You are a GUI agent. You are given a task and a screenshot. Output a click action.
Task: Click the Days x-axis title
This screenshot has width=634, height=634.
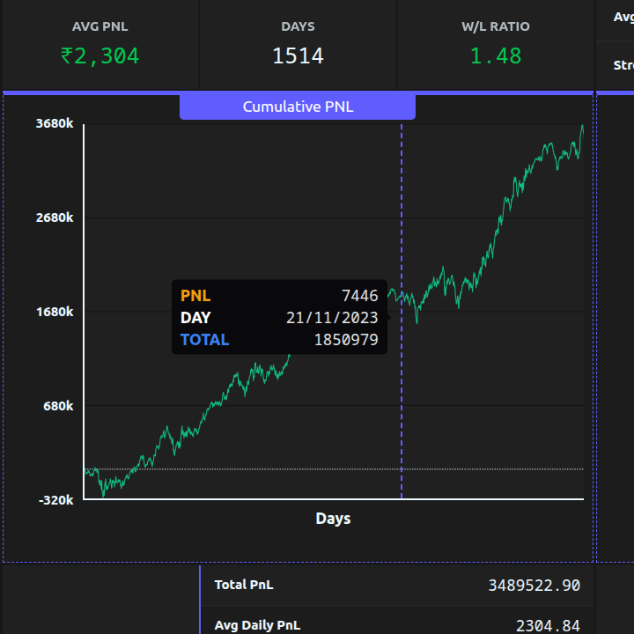tap(333, 519)
